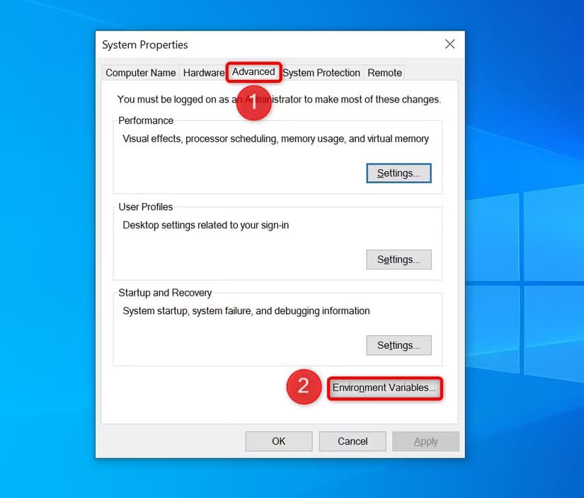Click the 'You must be logged on' notice
584x498 pixels.
[x=279, y=99]
